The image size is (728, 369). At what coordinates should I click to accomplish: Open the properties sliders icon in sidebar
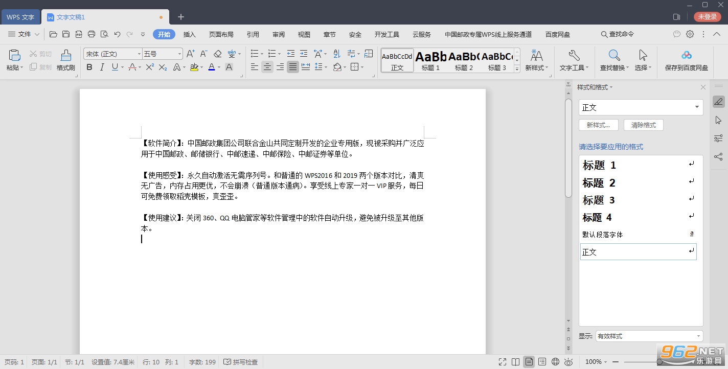tap(718, 139)
